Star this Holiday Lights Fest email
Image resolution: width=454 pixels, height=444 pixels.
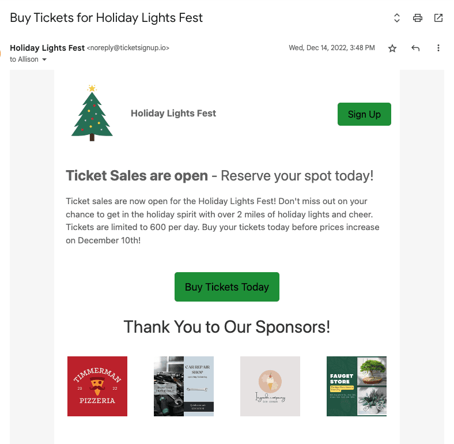click(x=392, y=48)
